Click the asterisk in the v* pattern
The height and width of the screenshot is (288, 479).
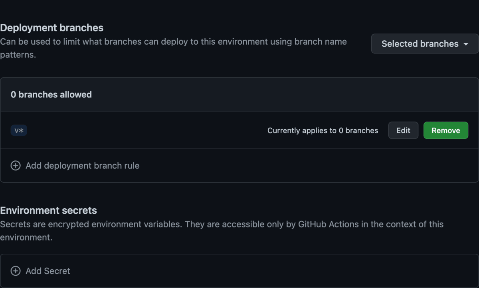tap(22, 130)
